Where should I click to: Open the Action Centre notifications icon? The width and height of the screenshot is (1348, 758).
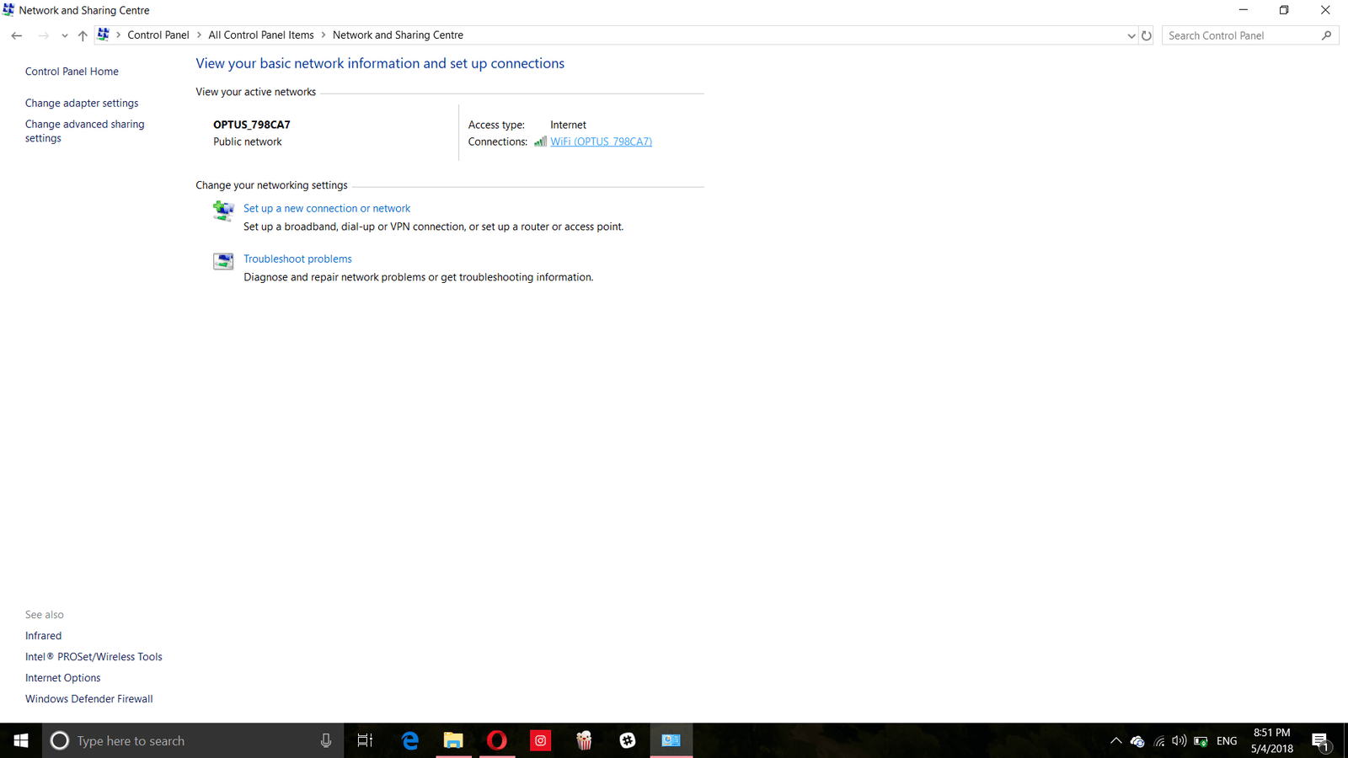click(1320, 741)
